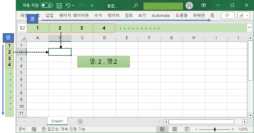The width and height of the screenshot is (254, 133).
Task: Open the search magnifier icon
Action: (x=135, y=6)
